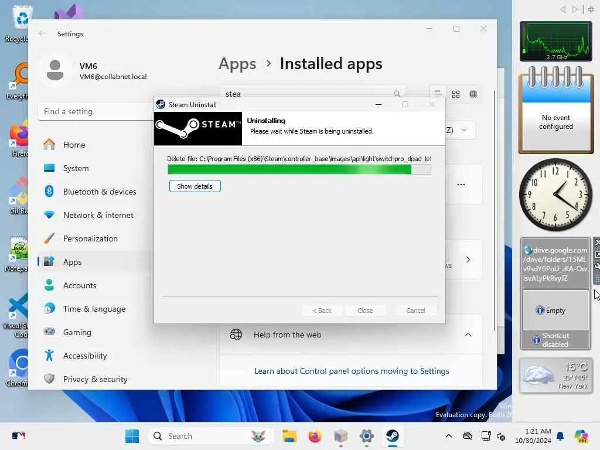This screenshot has width=600, height=450.
Task: Click the calendar gadget showing No event configured
Action: (x=556, y=110)
